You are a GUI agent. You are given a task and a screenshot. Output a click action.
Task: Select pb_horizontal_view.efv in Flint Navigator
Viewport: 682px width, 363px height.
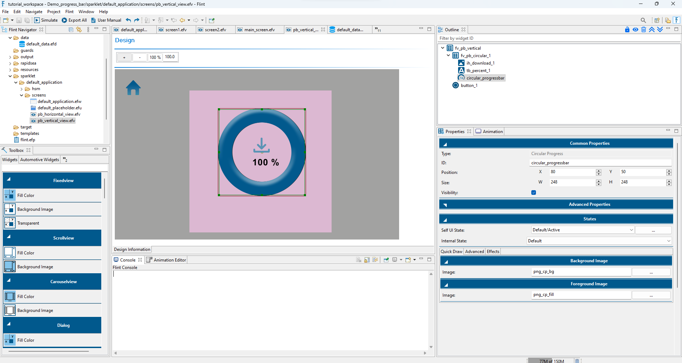coord(59,114)
